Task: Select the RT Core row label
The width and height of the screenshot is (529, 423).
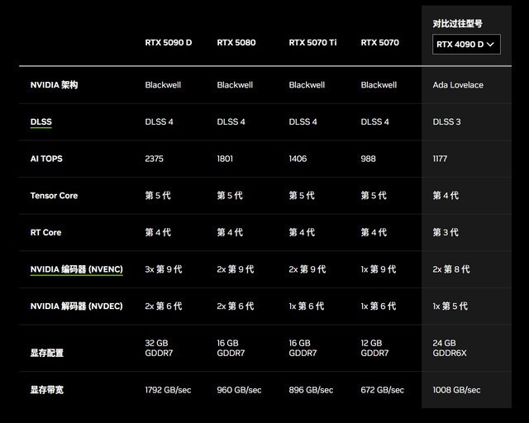Action: pos(46,232)
